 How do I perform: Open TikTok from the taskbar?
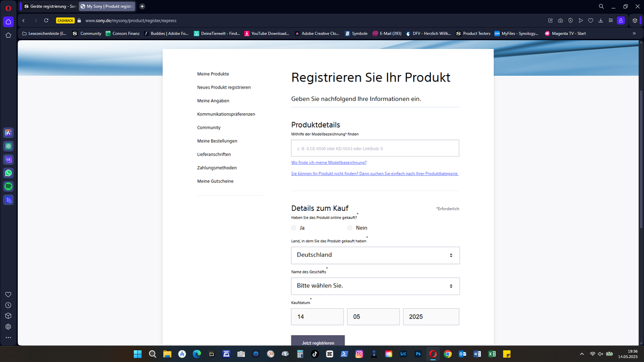314,354
